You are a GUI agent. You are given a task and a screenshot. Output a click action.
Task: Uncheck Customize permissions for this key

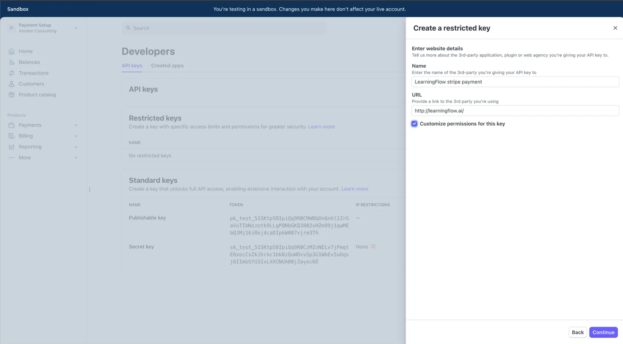point(414,124)
